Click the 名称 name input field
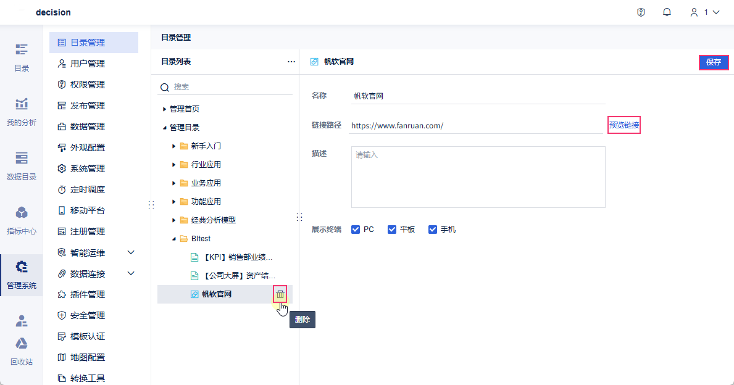Image resolution: width=734 pixels, height=385 pixels. pos(478,96)
